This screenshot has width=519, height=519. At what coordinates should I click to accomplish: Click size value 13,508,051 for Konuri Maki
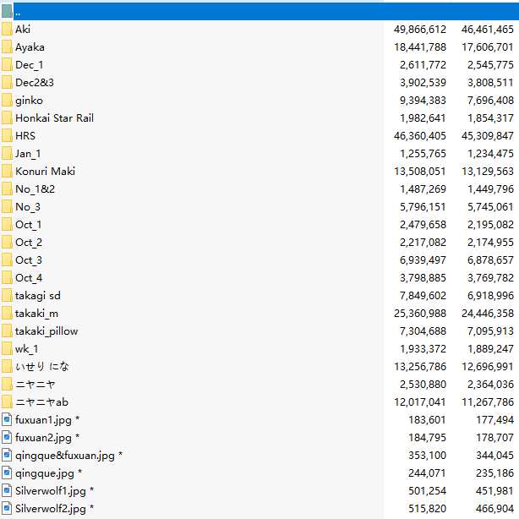point(420,172)
